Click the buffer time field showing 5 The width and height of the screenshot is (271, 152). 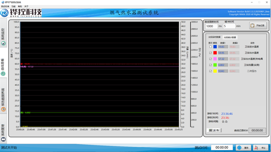point(229,26)
